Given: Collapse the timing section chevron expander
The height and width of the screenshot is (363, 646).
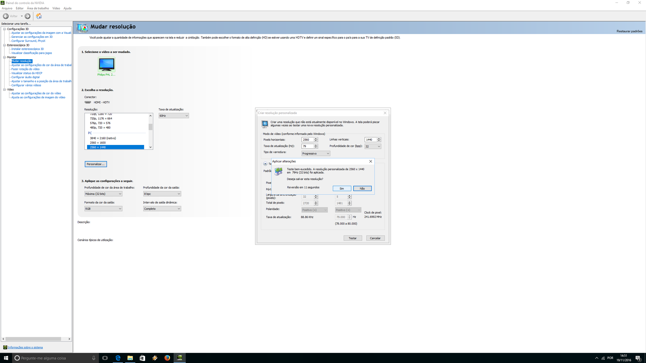Looking at the screenshot, I should pyautogui.click(x=265, y=164).
